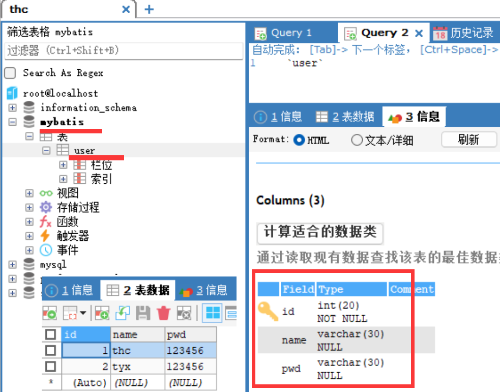Toggle select-all checkbox in data grid header
This screenshot has width=500, height=392.
tap(50, 334)
